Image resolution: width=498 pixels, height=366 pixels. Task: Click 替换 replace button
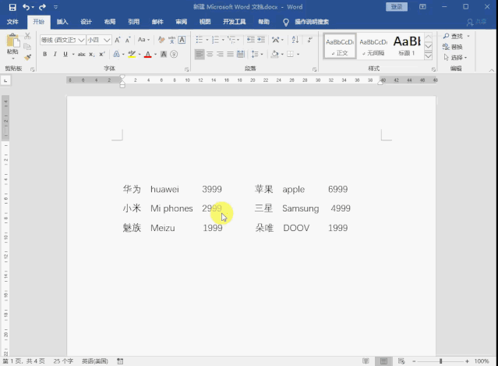(453, 47)
